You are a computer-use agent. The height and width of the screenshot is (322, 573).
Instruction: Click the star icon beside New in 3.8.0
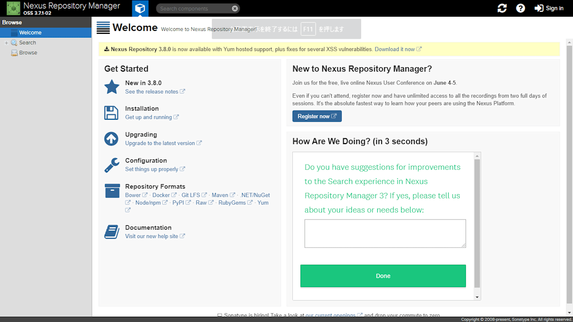coord(111,87)
